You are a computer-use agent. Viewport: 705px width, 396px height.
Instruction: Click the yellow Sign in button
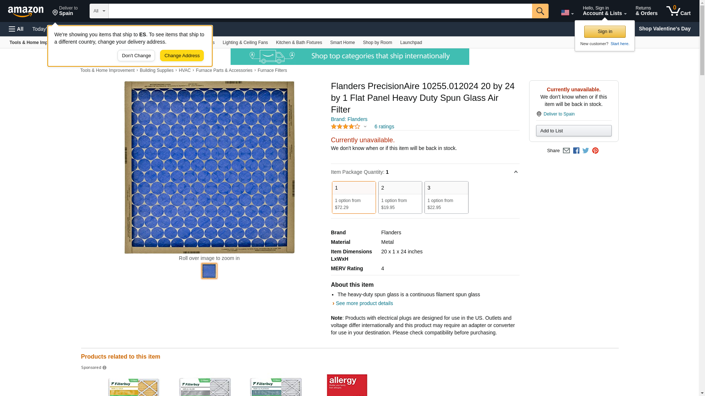tap(604, 32)
